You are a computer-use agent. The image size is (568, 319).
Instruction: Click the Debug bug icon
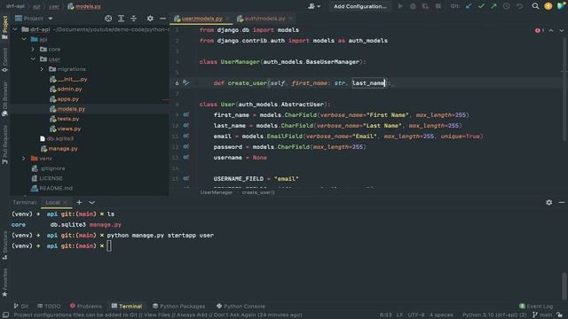tap(413, 6)
